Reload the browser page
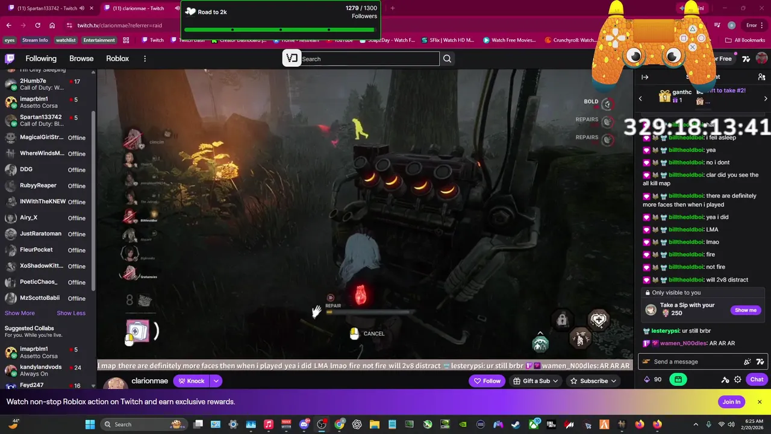 click(x=37, y=25)
